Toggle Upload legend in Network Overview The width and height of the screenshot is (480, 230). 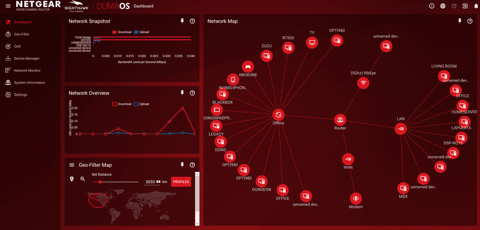pos(142,104)
